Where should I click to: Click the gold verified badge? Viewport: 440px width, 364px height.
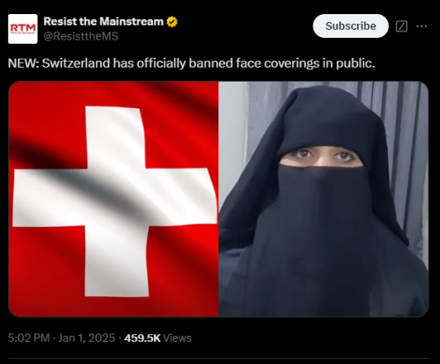(172, 22)
